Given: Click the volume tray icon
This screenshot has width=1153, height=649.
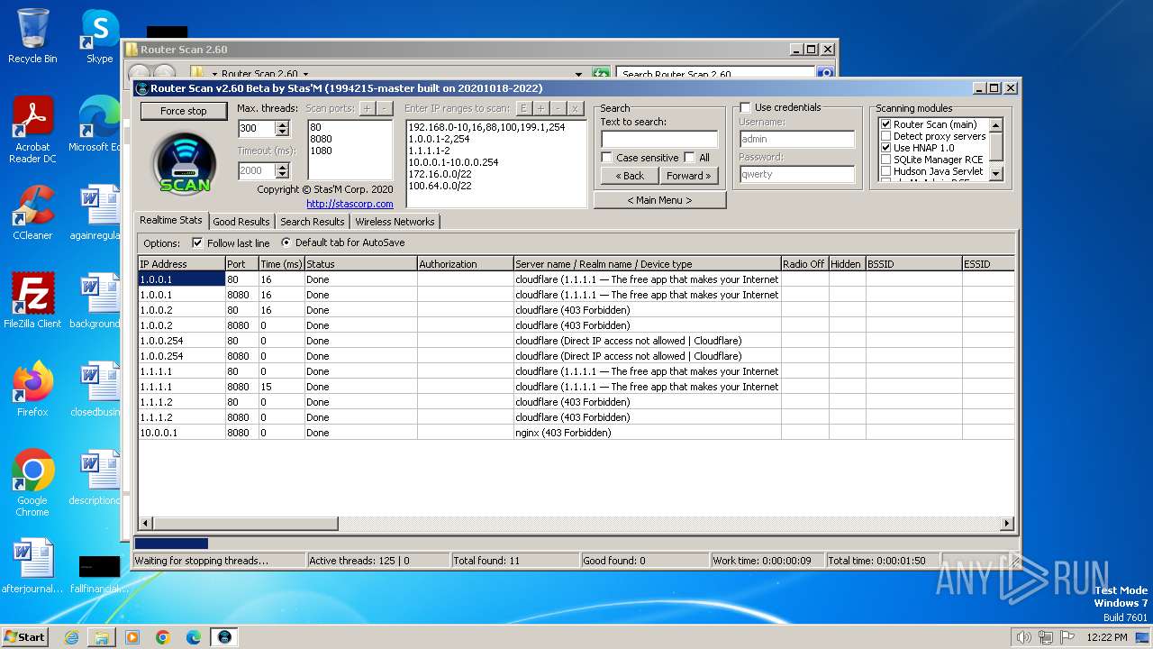Looking at the screenshot, I should click(x=1023, y=637).
